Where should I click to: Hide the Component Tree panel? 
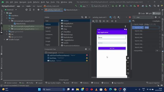[x=89, y=49]
